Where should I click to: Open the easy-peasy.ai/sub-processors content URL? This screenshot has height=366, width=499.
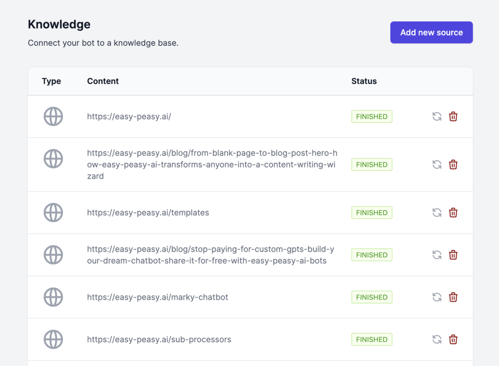[159, 340]
